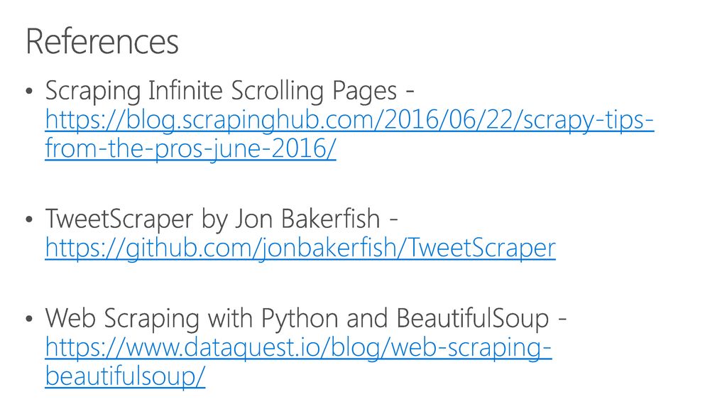Click the 'Web Scraping with Python and BeautifulSoup' text

pos(297,319)
